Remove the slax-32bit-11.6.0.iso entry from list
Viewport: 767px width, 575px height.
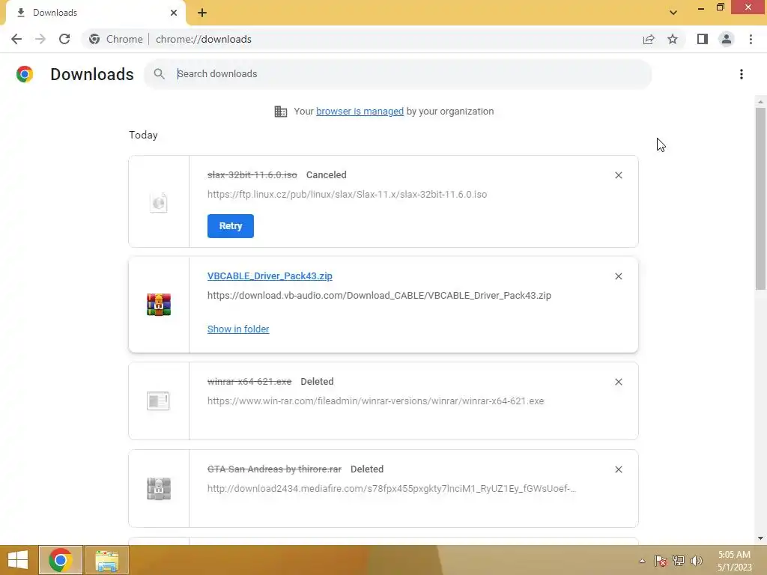pyautogui.click(x=618, y=175)
